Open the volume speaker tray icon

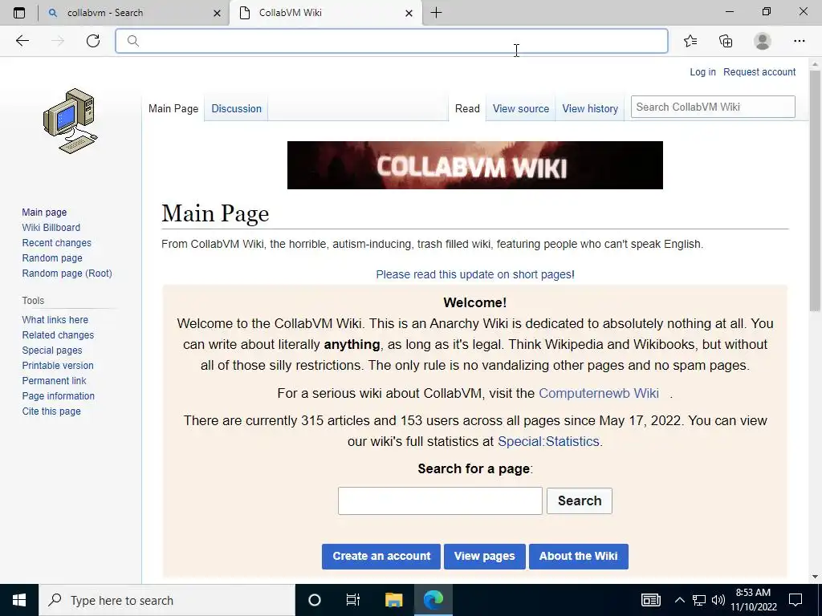click(x=718, y=600)
